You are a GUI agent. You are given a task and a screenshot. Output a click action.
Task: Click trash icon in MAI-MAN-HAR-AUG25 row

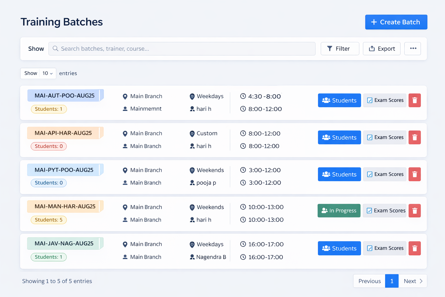414,211
